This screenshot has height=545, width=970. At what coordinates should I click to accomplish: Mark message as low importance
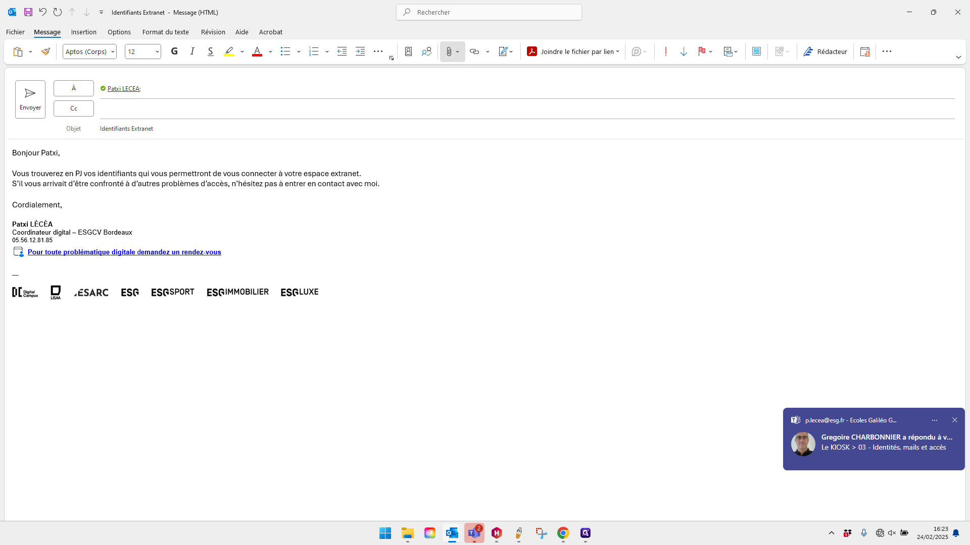pyautogui.click(x=684, y=51)
